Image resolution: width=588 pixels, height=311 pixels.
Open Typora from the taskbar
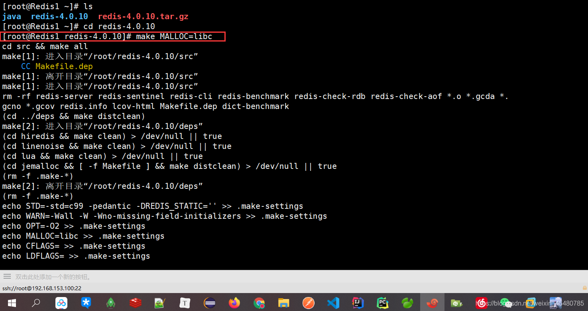tap(185, 303)
